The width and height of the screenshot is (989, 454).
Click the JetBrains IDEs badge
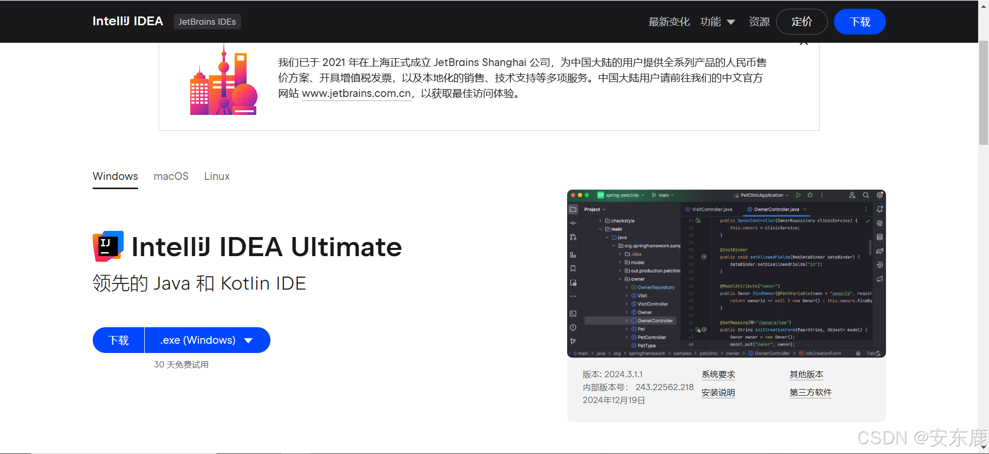pos(207,22)
